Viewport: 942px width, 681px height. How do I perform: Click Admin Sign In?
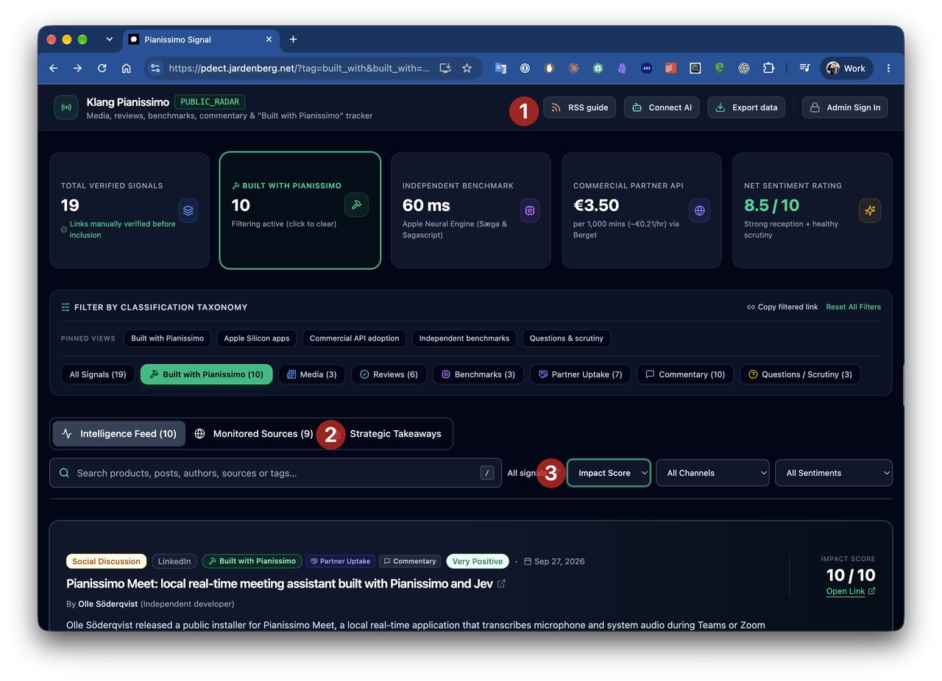click(x=845, y=107)
